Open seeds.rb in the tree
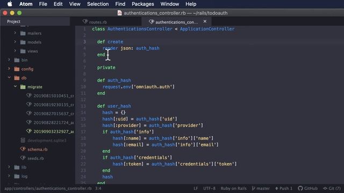344x193 pixels. pyautogui.click(x=35, y=158)
